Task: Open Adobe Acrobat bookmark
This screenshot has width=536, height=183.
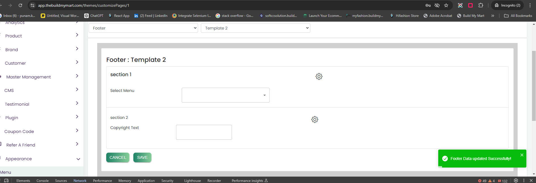Action: (438, 16)
